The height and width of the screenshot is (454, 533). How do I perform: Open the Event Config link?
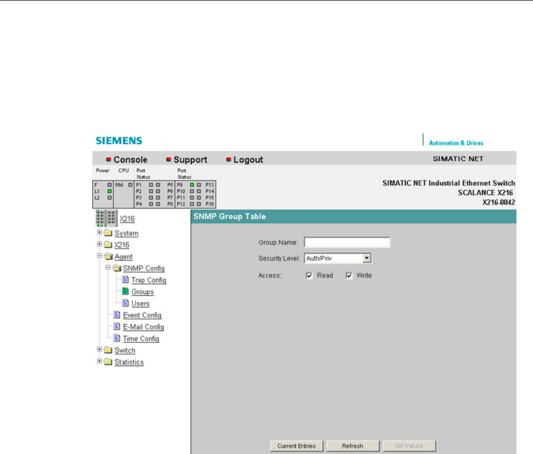click(142, 315)
